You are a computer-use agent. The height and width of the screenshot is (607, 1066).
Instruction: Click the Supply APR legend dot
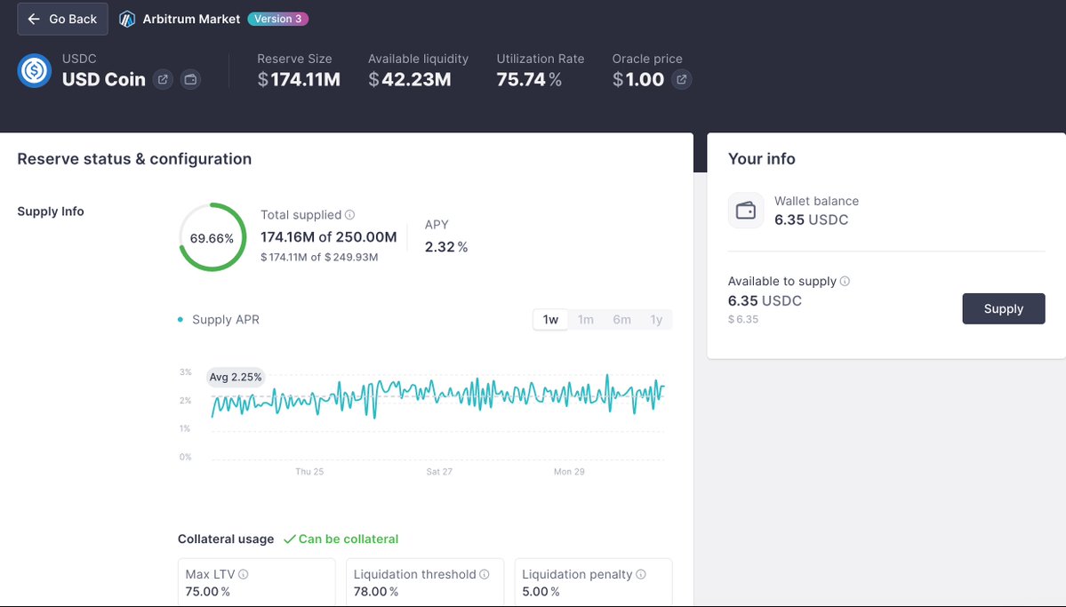click(x=180, y=319)
